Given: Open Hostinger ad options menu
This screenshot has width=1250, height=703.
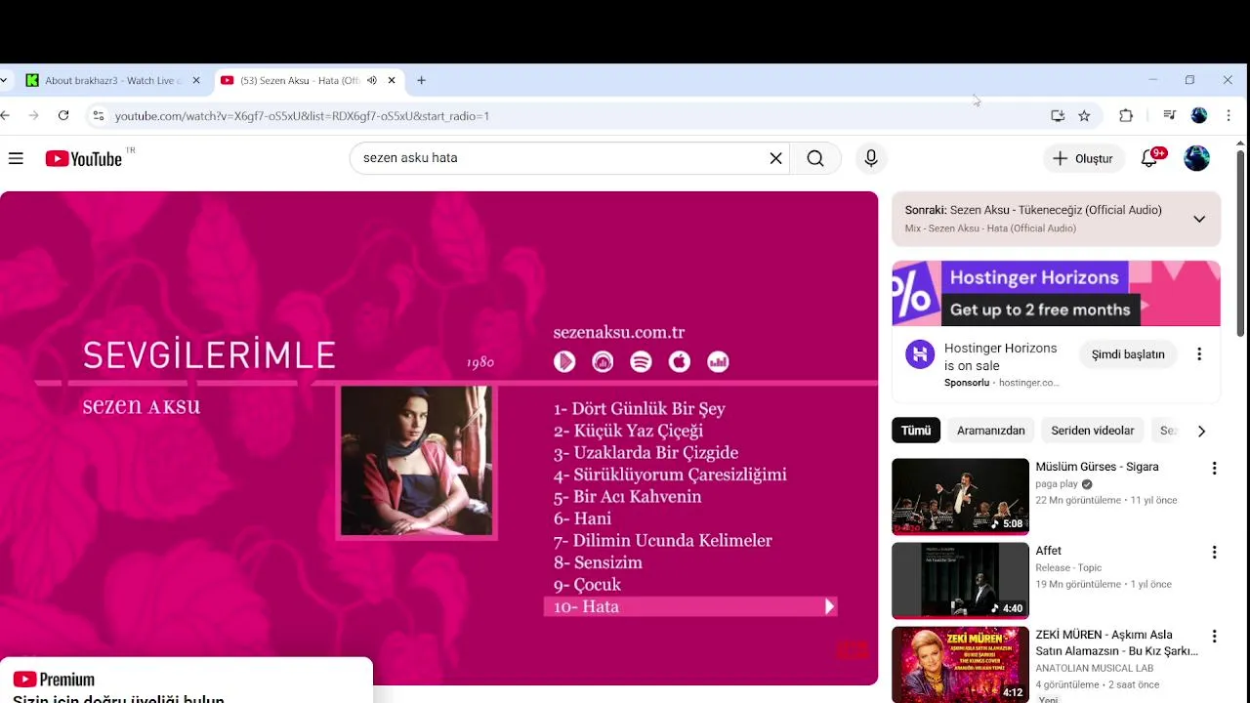Looking at the screenshot, I should [1199, 354].
